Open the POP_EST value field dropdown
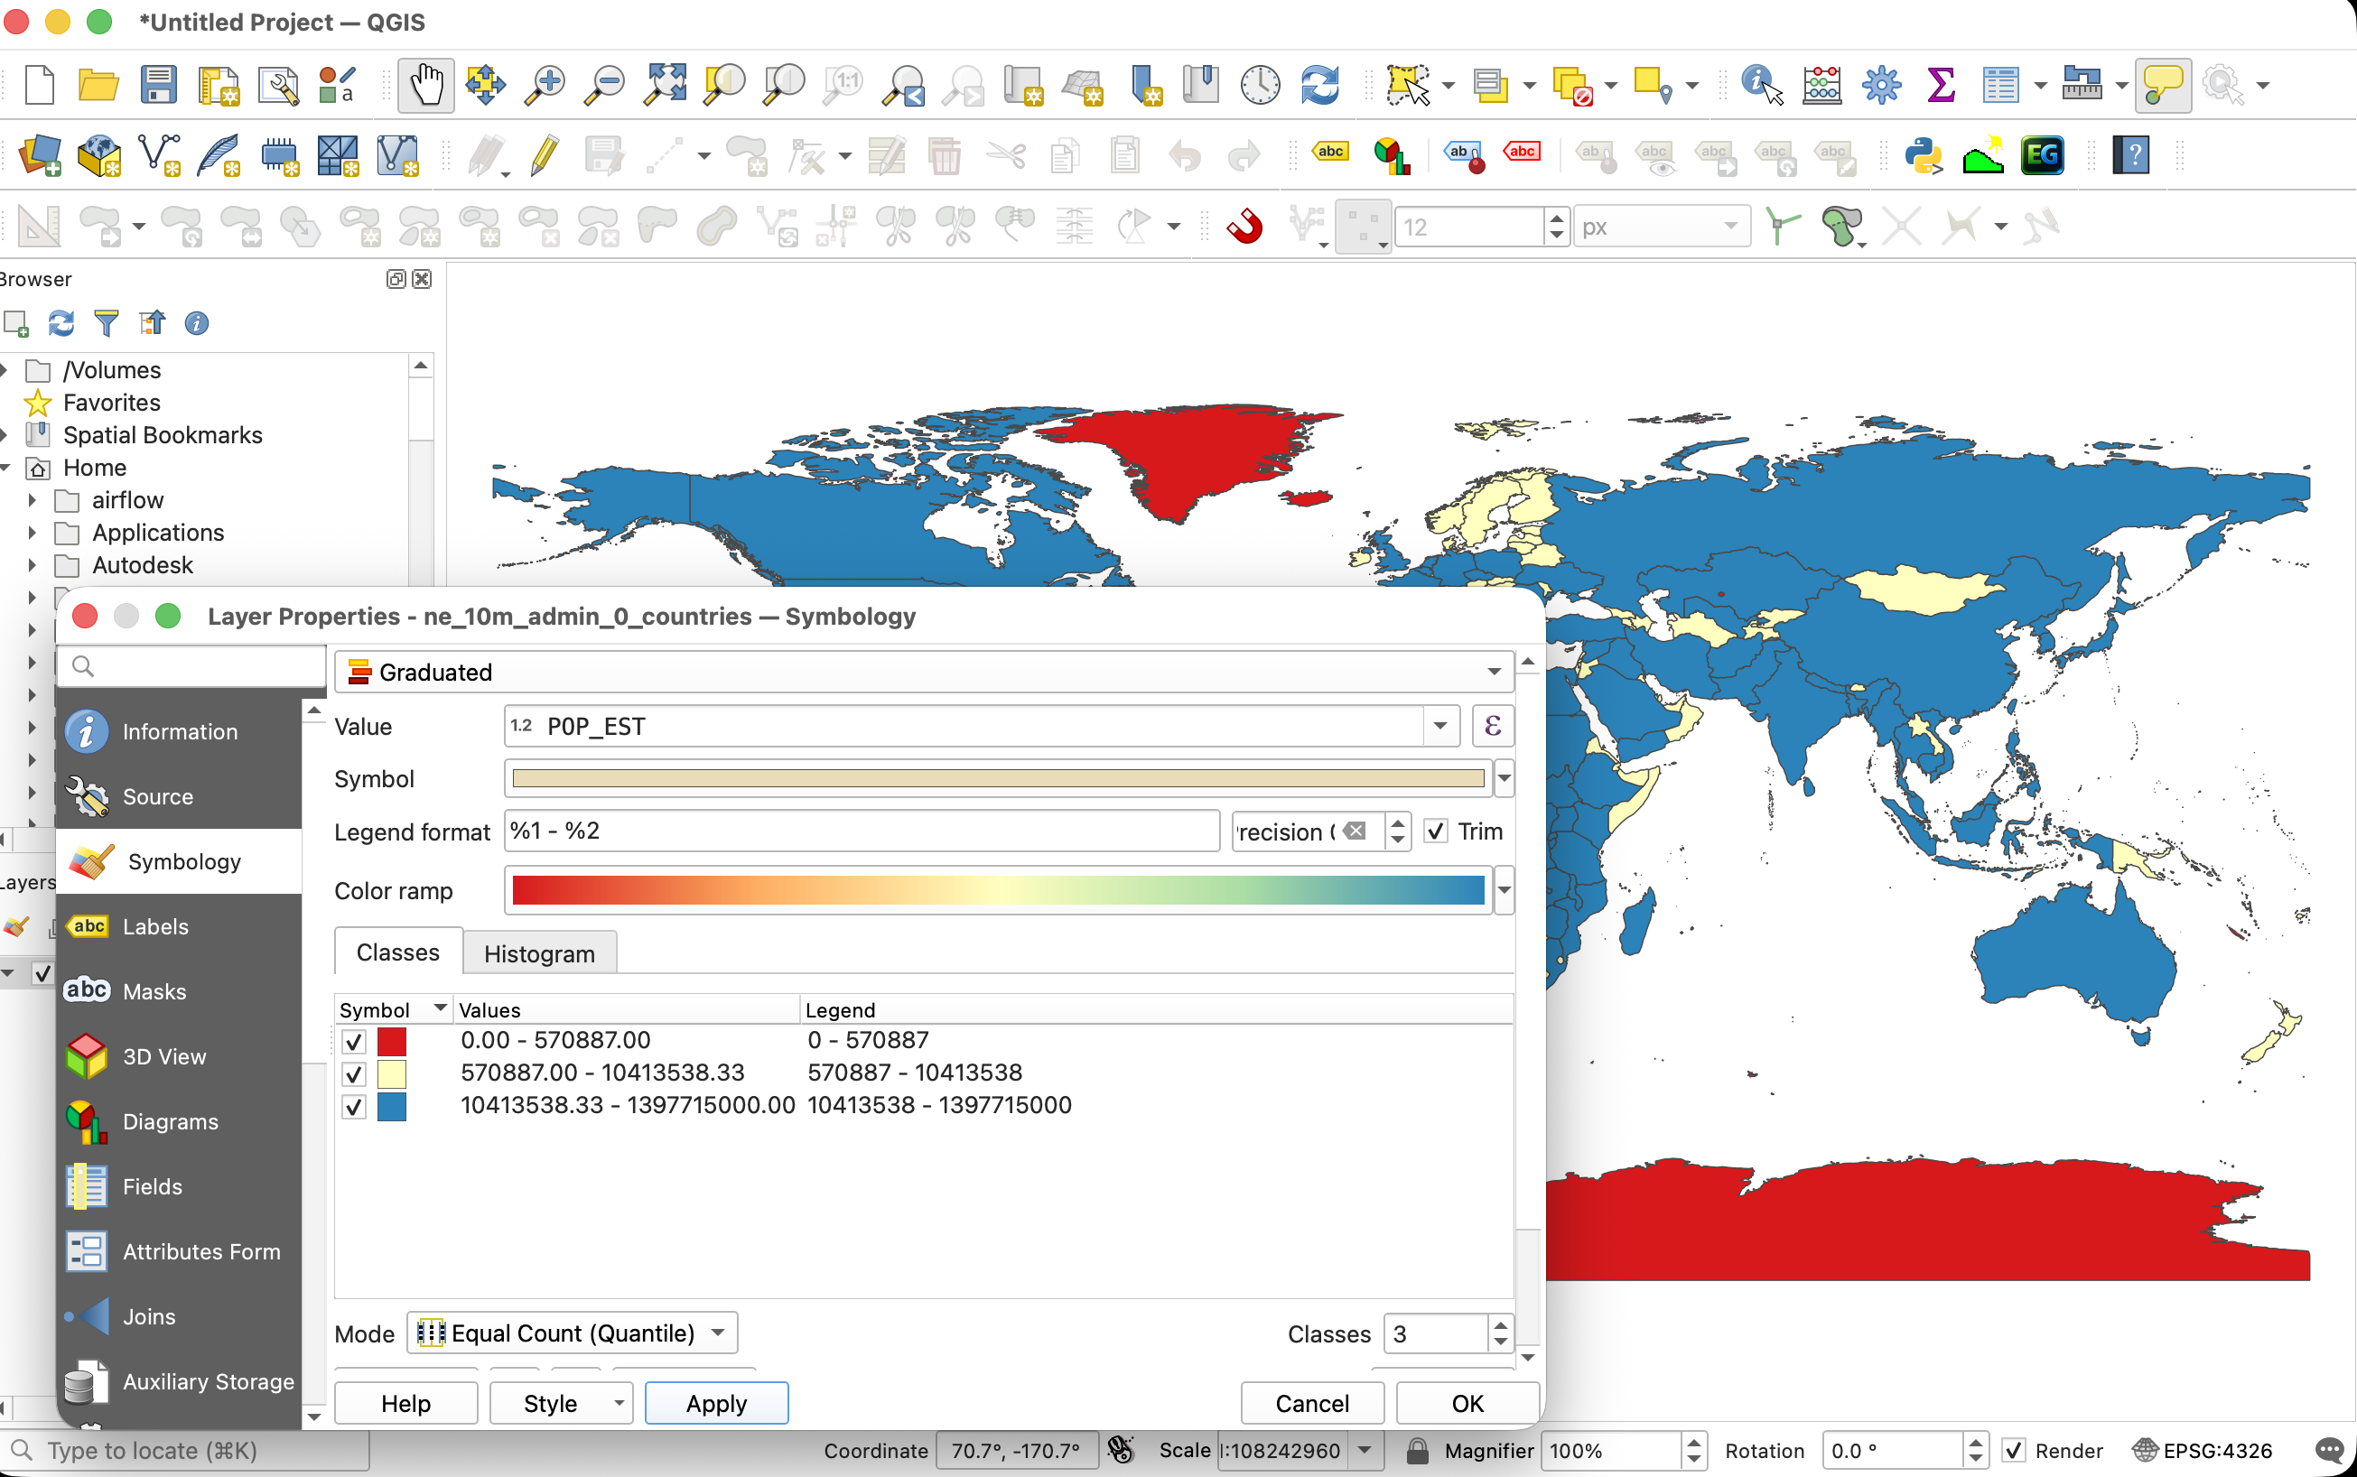Screen dimensions: 2357x1477 pos(1440,726)
